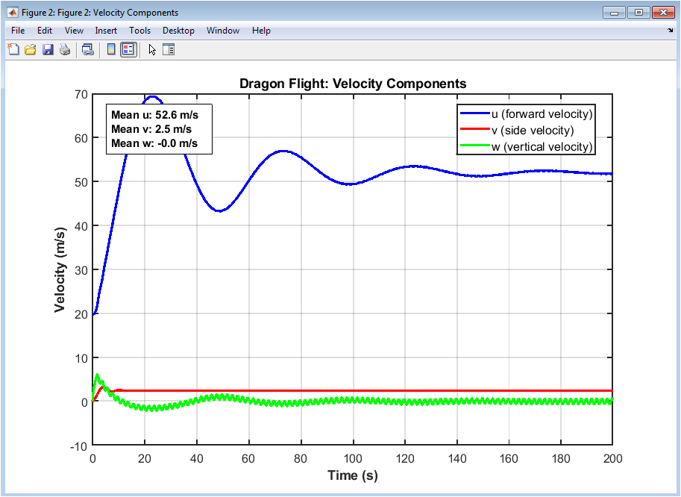Open a file with the folder icon
The height and width of the screenshot is (497, 681).
31,50
